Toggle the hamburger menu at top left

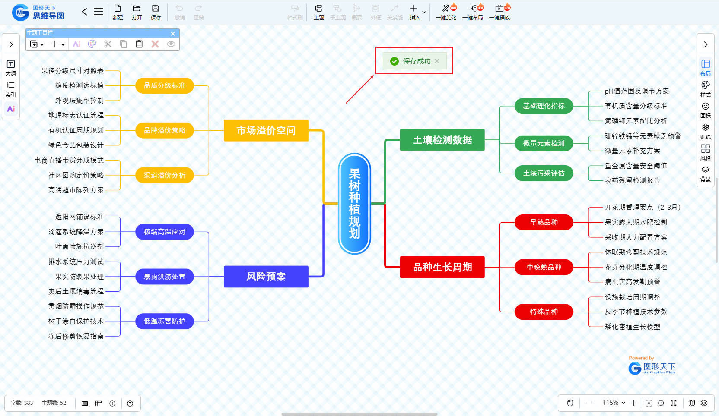(99, 12)
